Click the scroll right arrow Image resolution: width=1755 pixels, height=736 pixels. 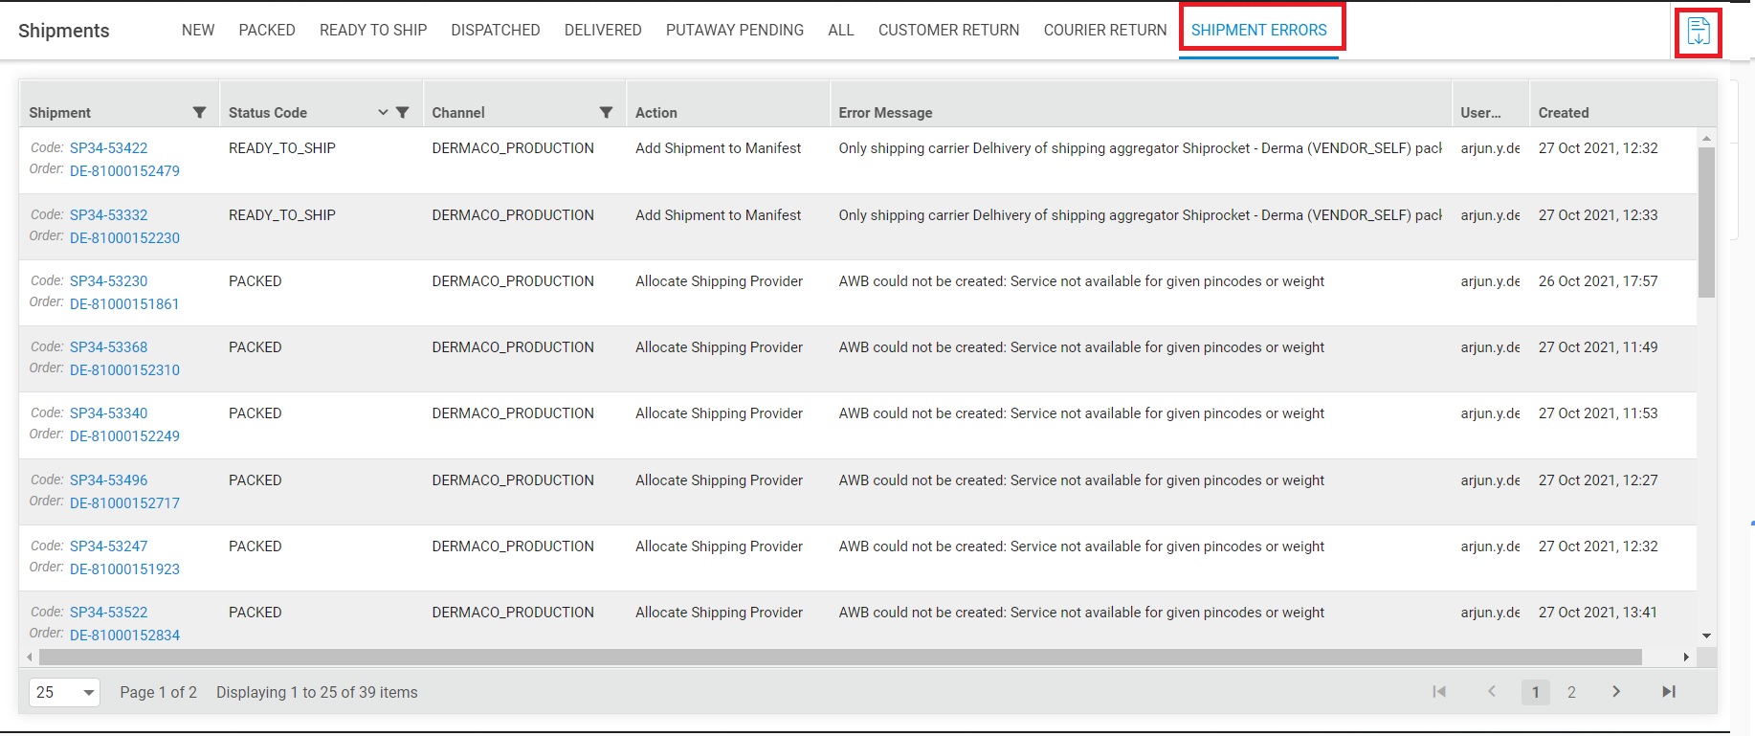pos(1686,658)
